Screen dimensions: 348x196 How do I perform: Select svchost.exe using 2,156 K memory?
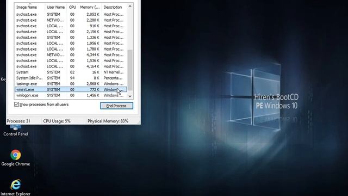click(x=71, y=32)
